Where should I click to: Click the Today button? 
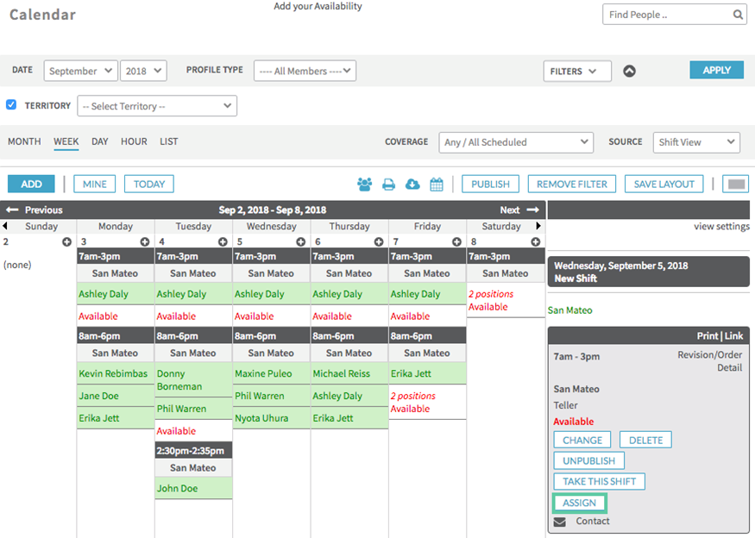[148, 184]
